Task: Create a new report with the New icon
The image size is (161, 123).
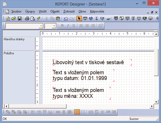Action: click(8, 19)
